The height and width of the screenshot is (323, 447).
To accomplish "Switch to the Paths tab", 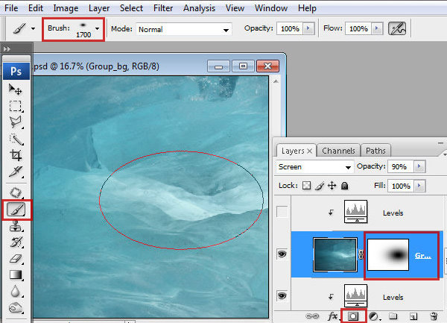I will click(x=376, y=150).
